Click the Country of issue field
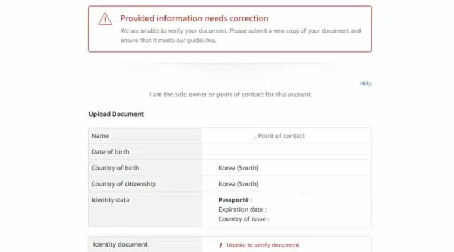Viewport: 454px width, 252px height. point(244,219)
